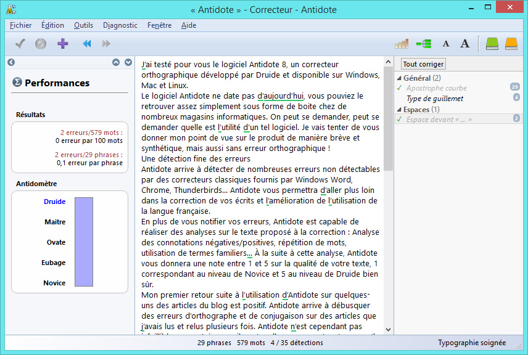Click the checkmark beside Espace devant « ... »
Screen dimensions: 528x355
pyautogui.click(x=399, y=119)
